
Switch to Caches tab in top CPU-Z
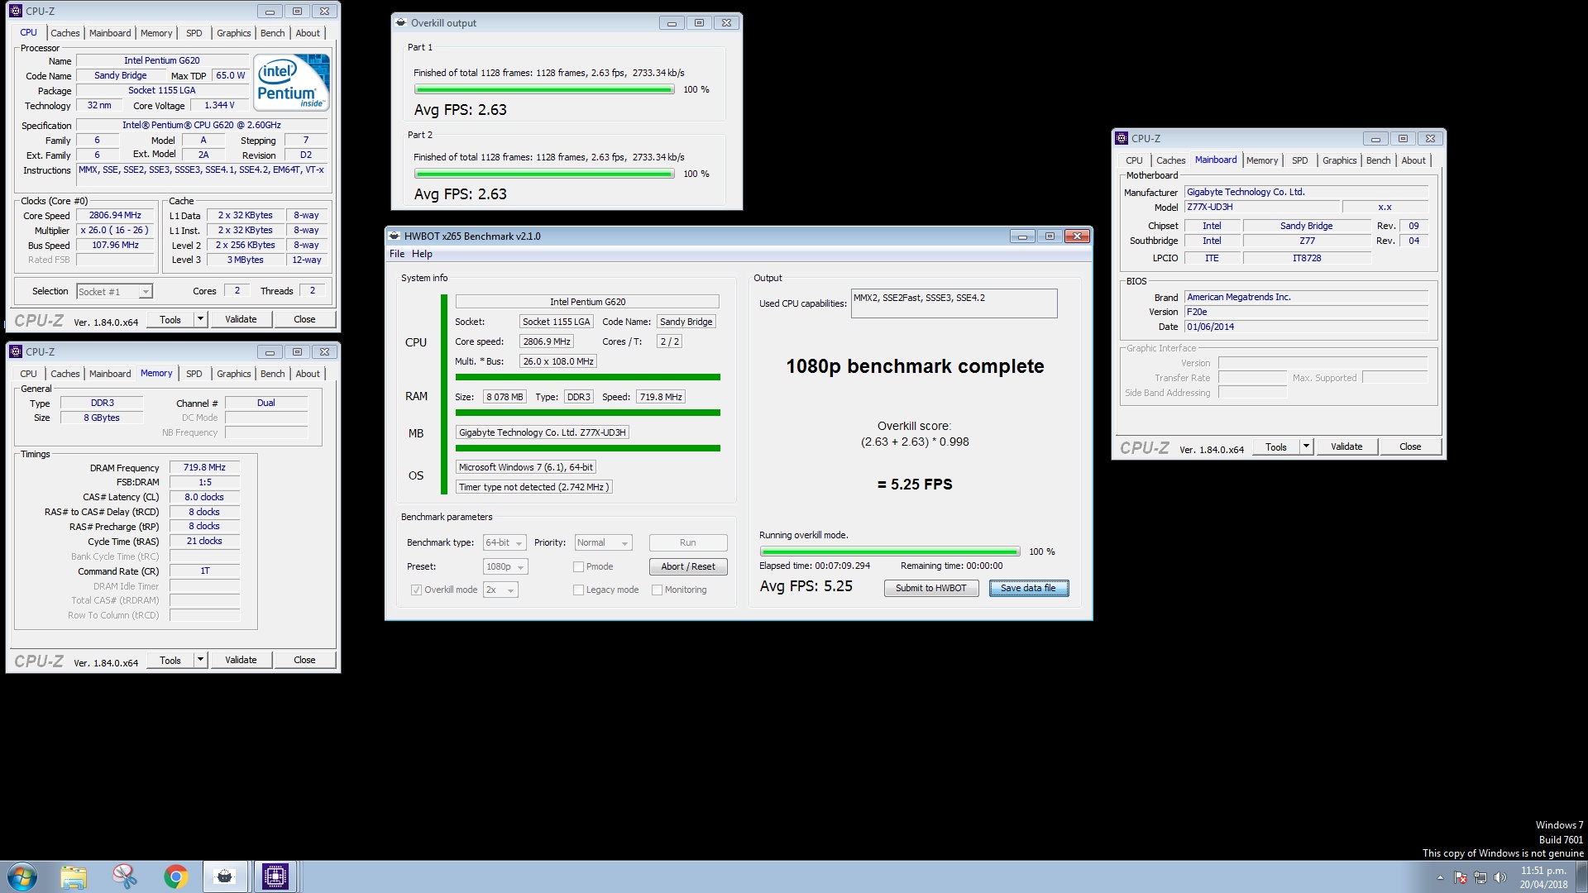[x=65, y=33]
